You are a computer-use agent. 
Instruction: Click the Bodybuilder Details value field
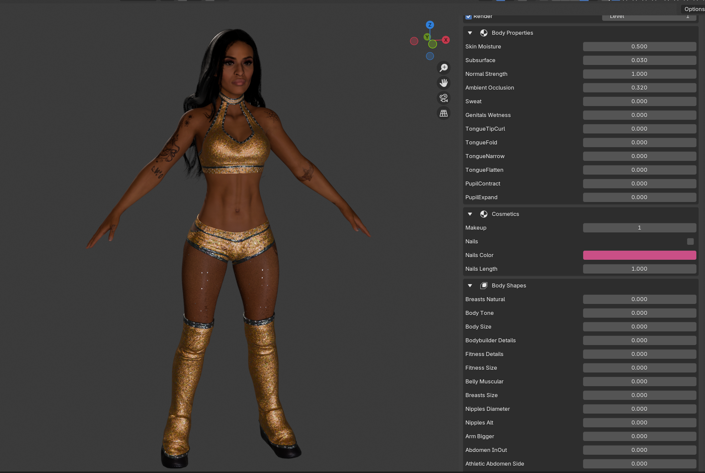click(639, 340)
